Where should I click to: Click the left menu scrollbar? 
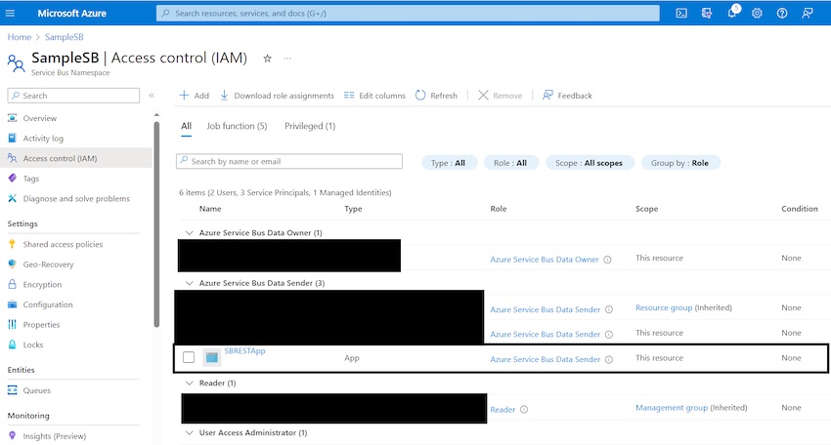(156, 224)
